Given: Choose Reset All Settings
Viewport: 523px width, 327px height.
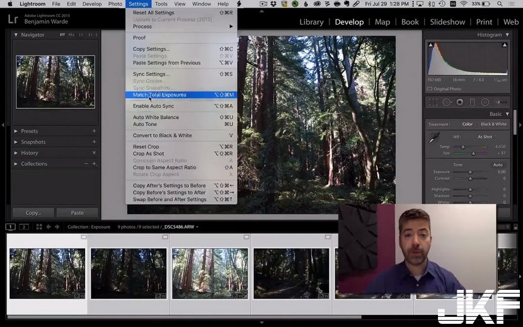Looking at the screenshot, I should coord(181,13).
